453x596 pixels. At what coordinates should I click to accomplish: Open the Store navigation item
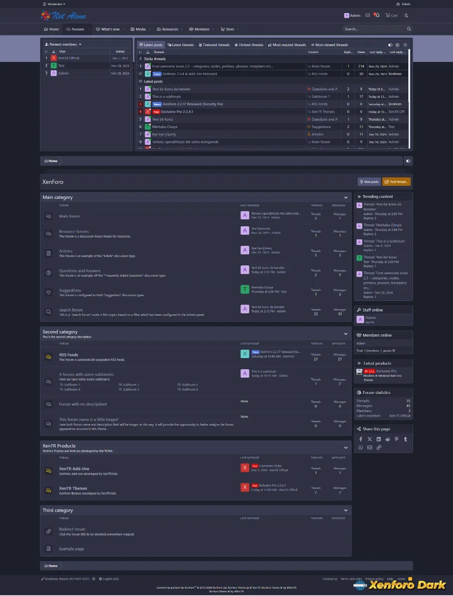[227, 29]
